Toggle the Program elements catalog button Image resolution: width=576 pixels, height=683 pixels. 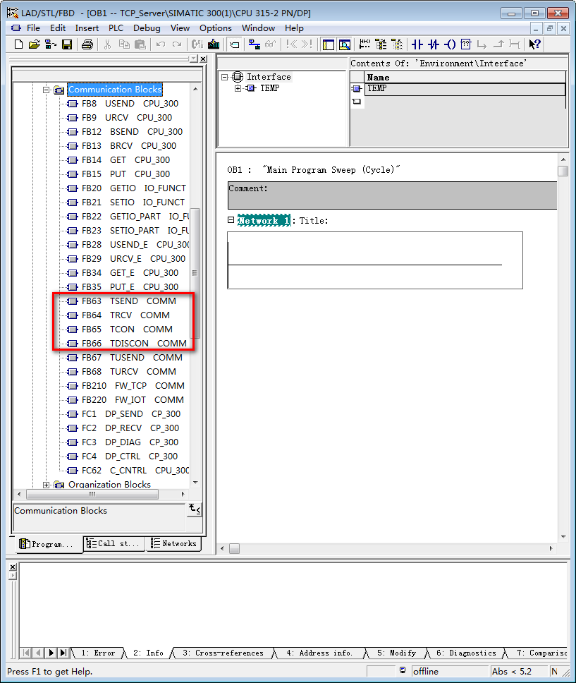[x=381, y=44]
